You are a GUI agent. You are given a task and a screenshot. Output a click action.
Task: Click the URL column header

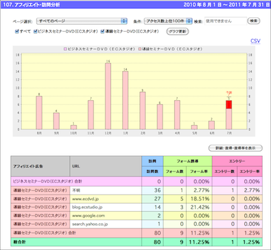106,166
